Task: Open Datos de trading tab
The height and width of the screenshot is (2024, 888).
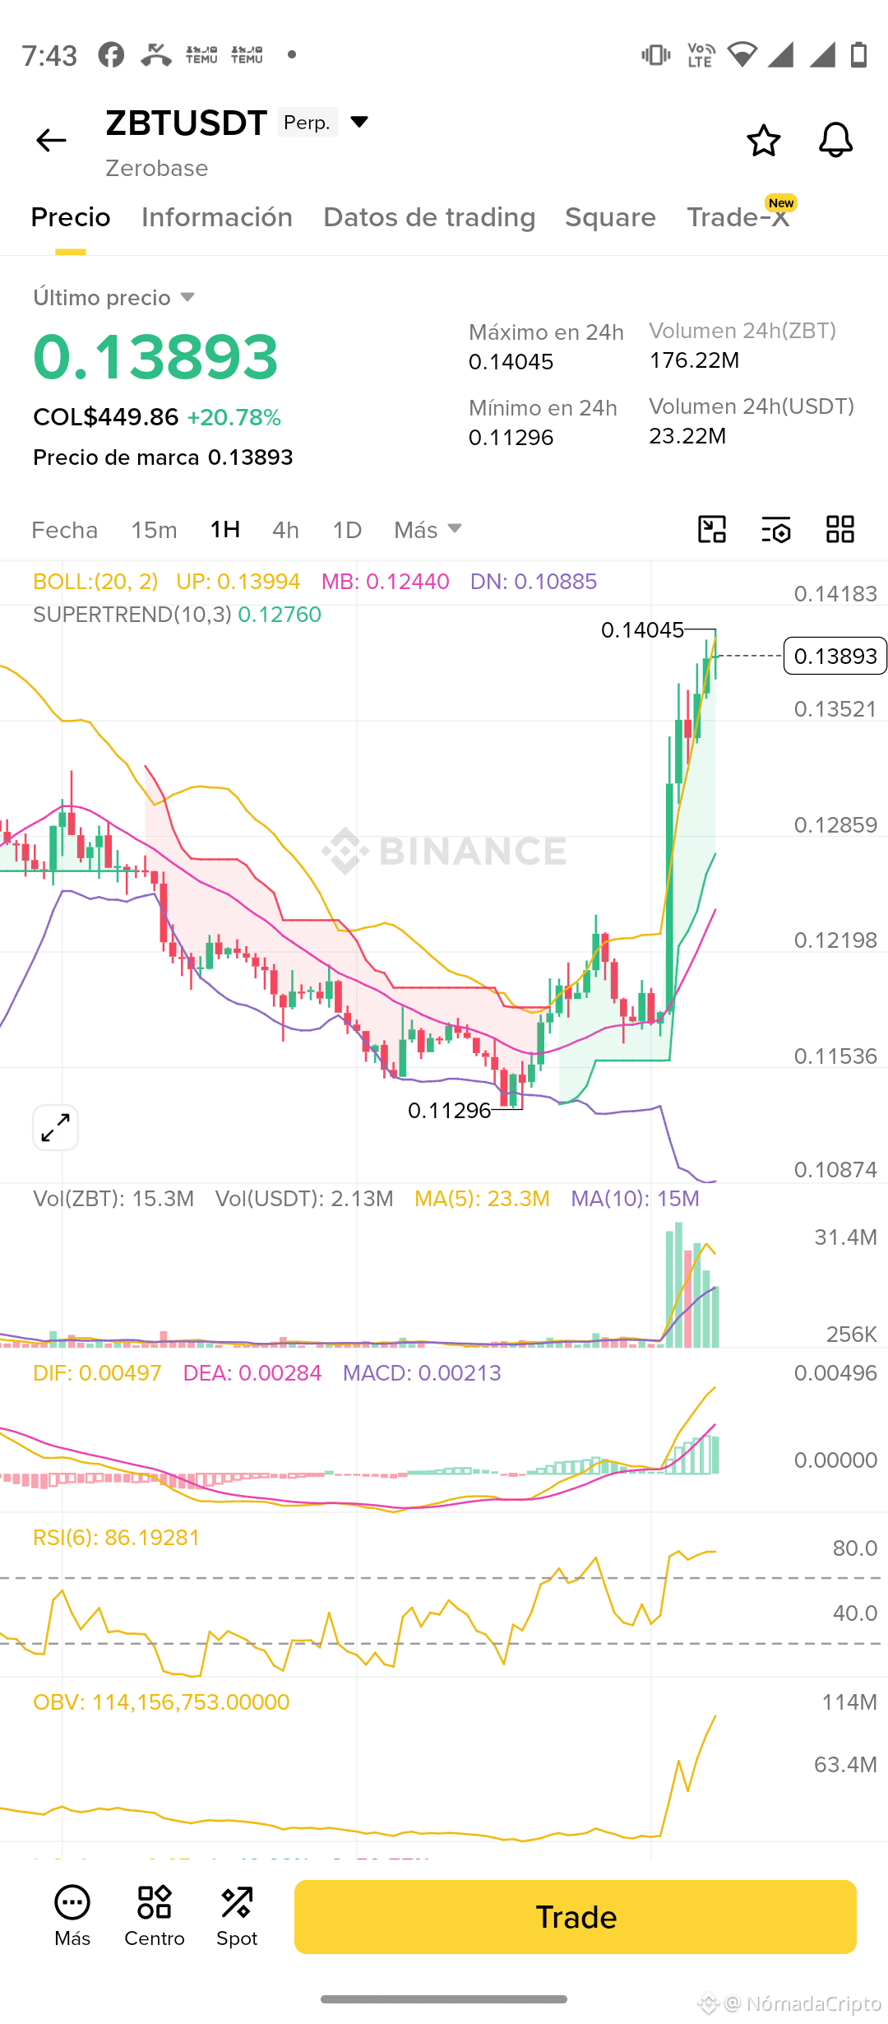Action: (429, 217)
